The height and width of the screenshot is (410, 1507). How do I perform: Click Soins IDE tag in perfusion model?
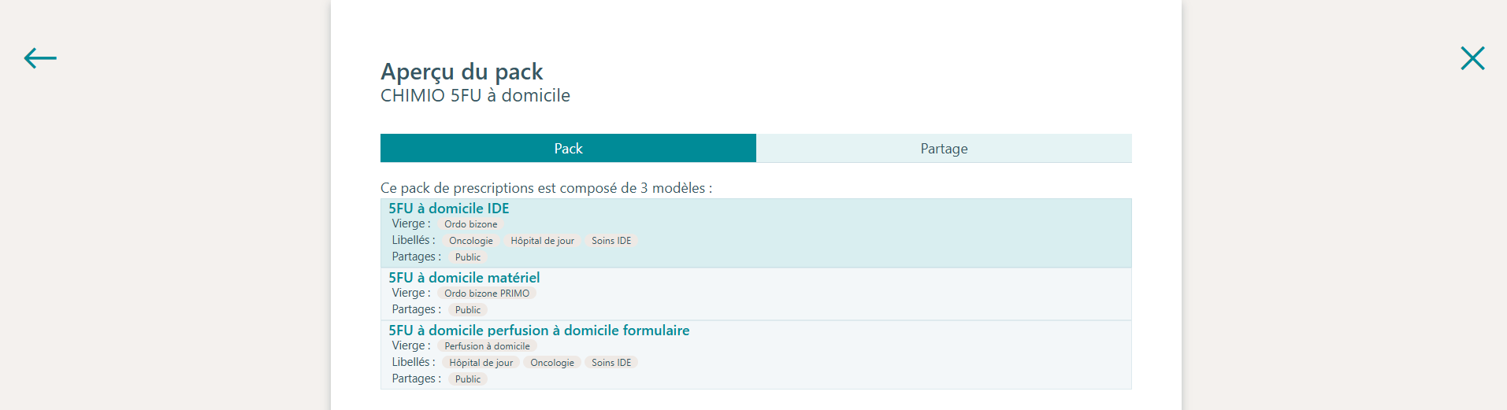coord(611,363)
